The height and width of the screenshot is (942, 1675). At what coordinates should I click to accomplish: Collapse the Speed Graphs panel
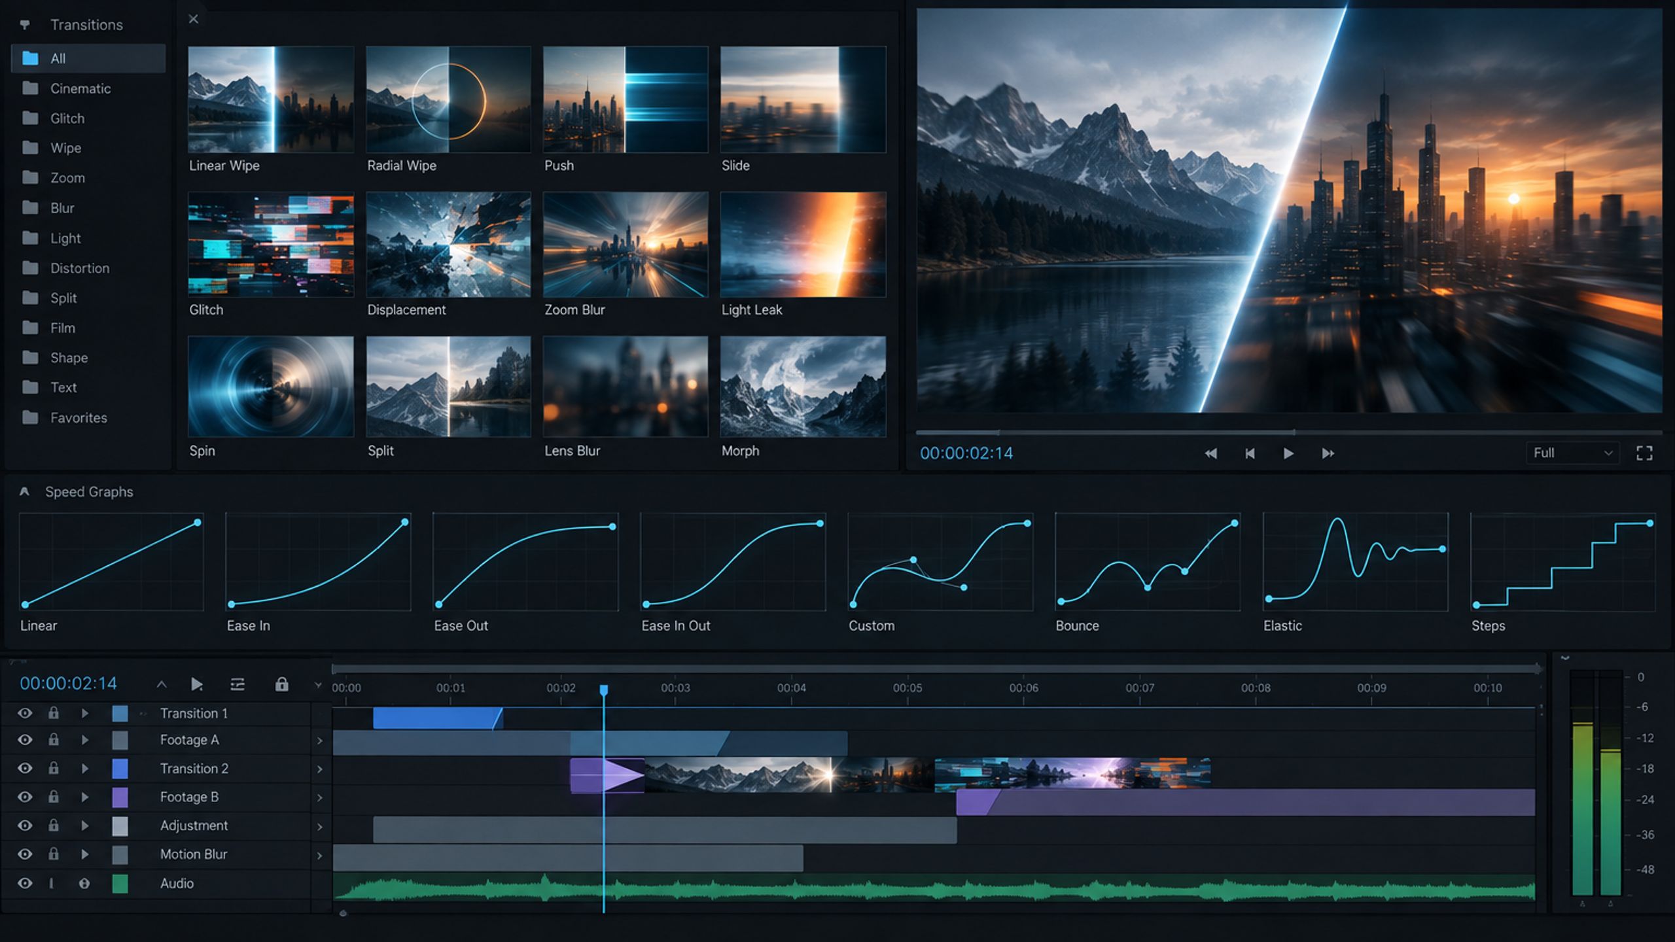click(24, 491)
